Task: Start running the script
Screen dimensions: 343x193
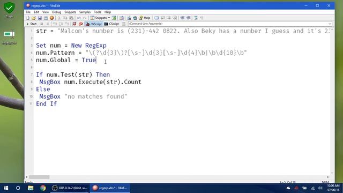Action: tap(32, 24)
